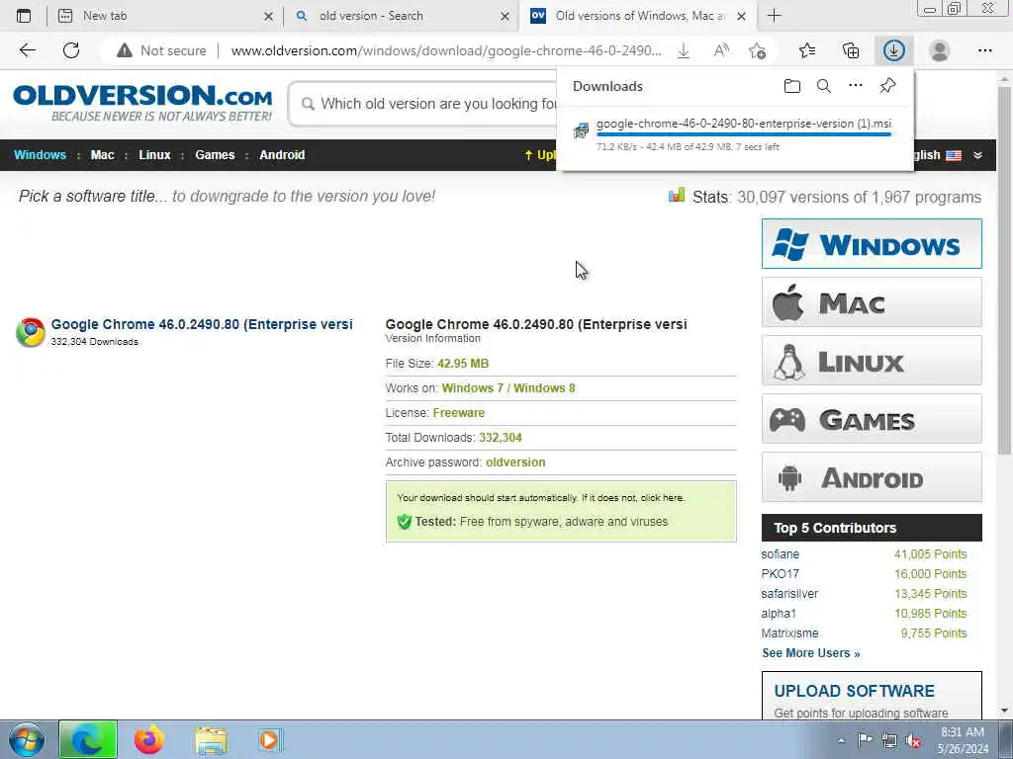Click the big Linux platform button
Screen dimensions: 1013x759
click(872, 361)
